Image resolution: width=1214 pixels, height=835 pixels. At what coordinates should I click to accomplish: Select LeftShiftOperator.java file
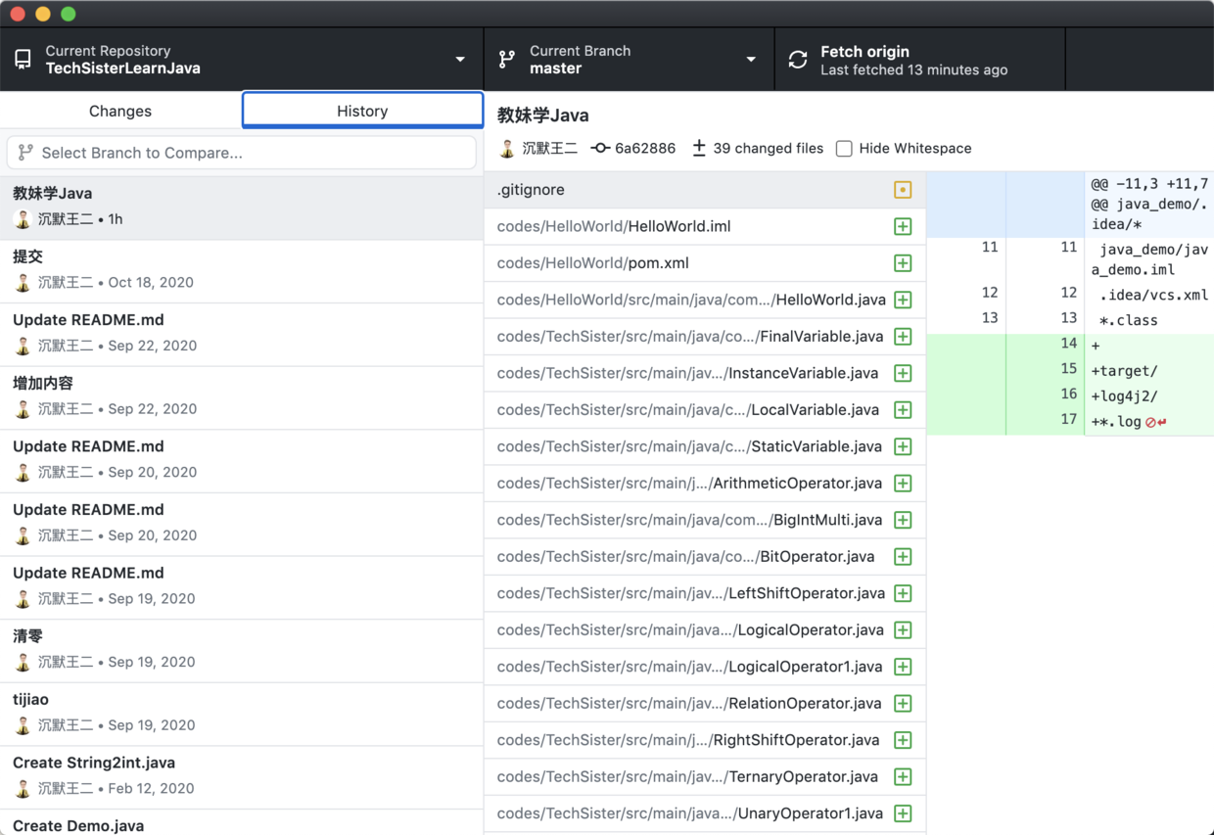[x=705, y=593]
